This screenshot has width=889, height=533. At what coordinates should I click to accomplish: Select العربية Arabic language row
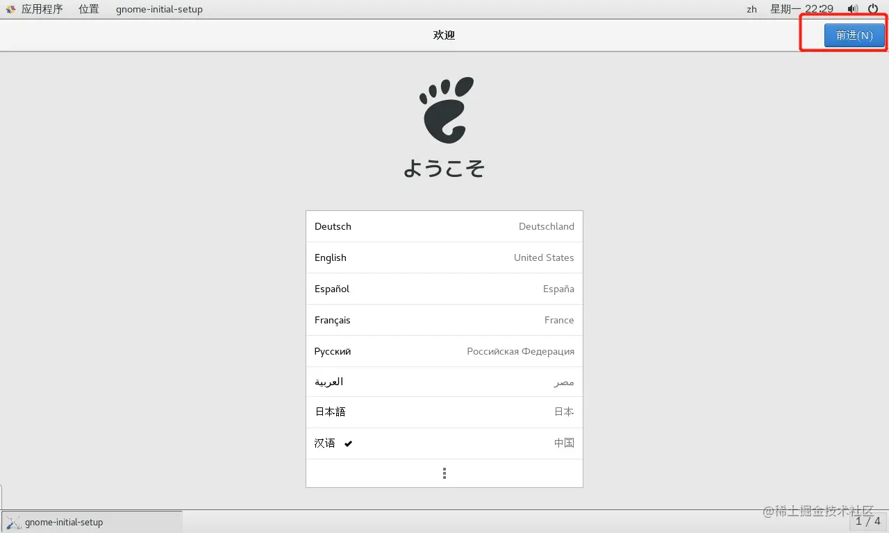click(444, 382)
